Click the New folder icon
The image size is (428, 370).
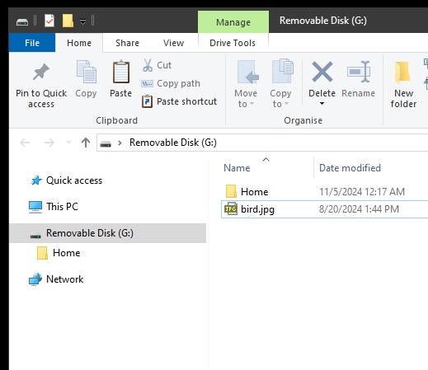pos(402,73)
